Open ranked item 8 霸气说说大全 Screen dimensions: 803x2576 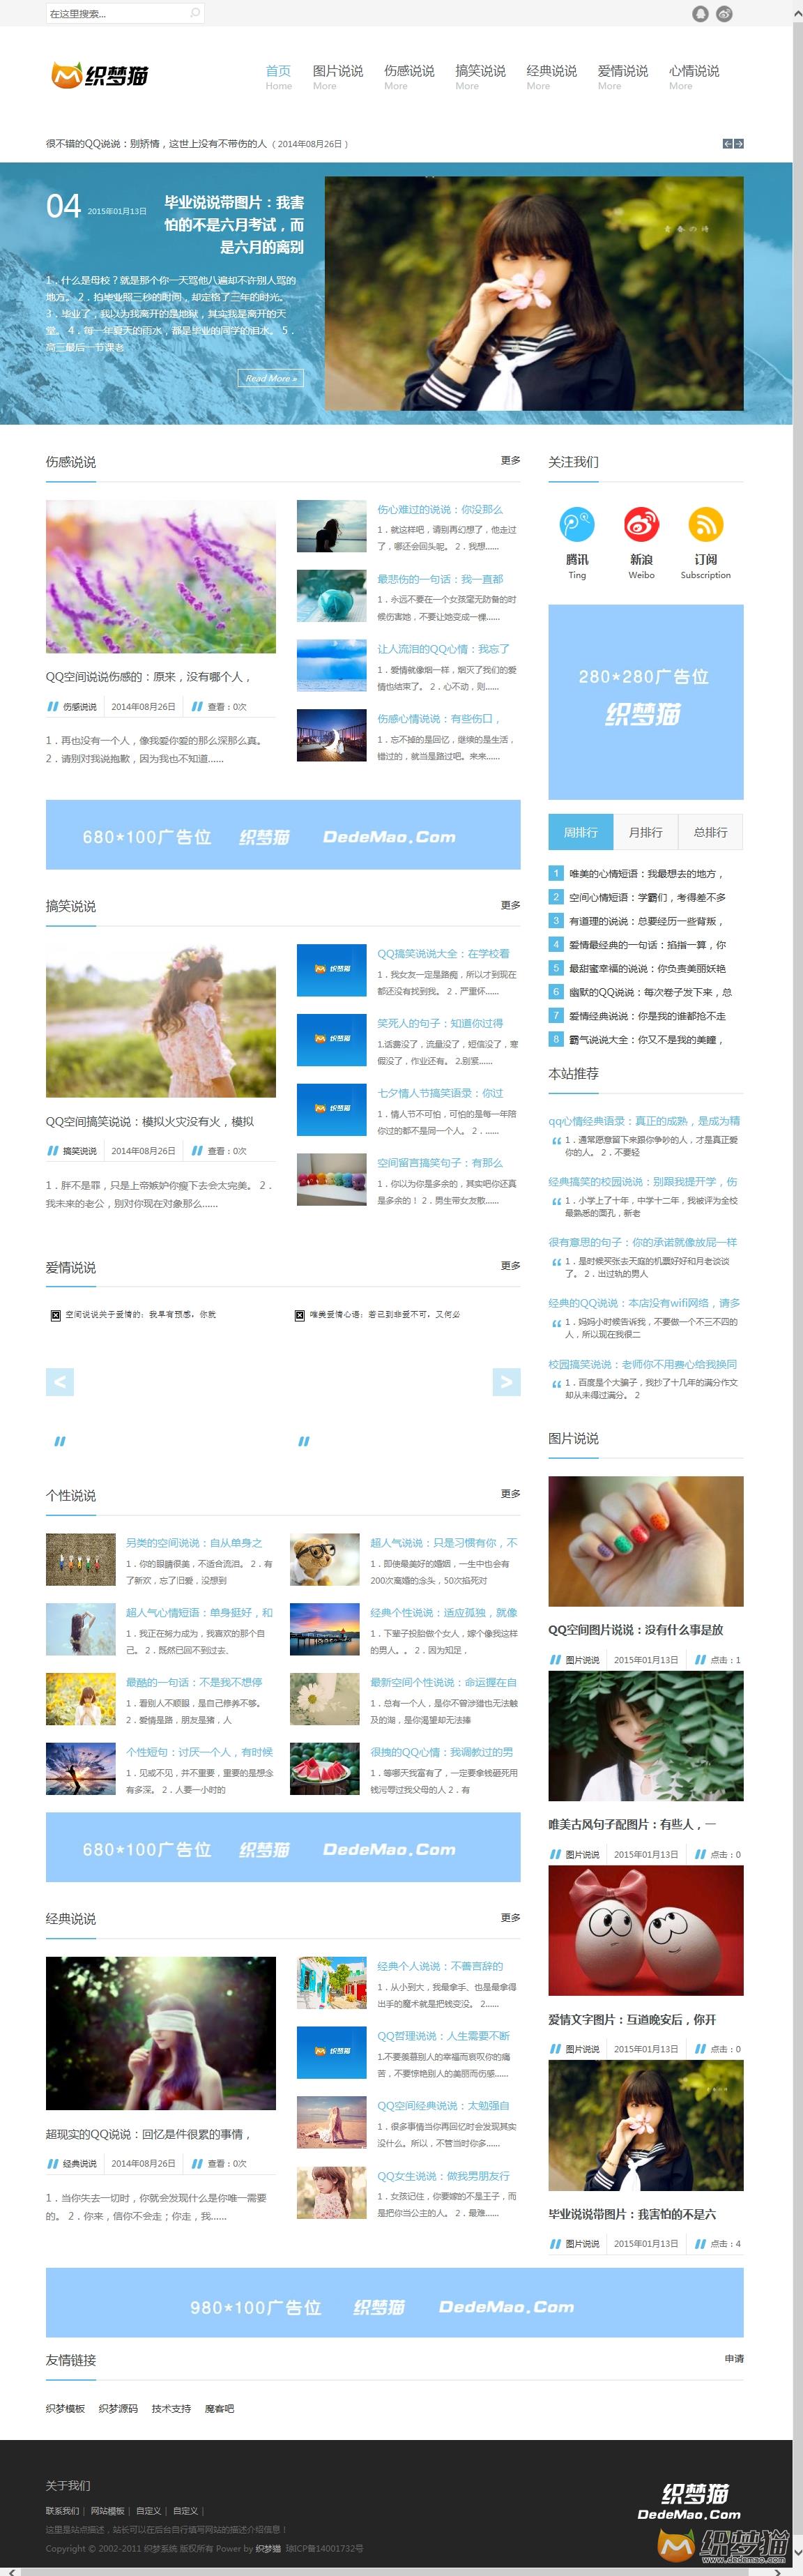[645, 1039]
